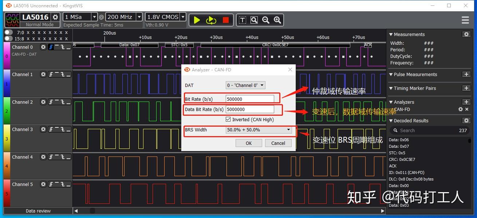Uncheck Inverted (CAN High) checkbox
Image resolution: width=477 pixels, height=218 pixels.
click(228, 119)
